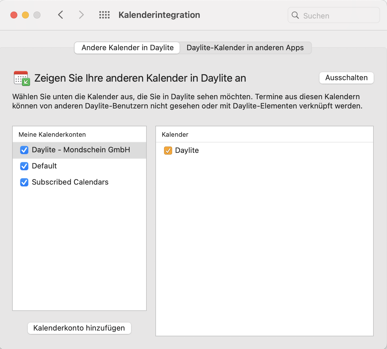This screenshot has width=387, height=349.
Task: Select the Subscribed Calendars account label
Action: click(70, 182)
